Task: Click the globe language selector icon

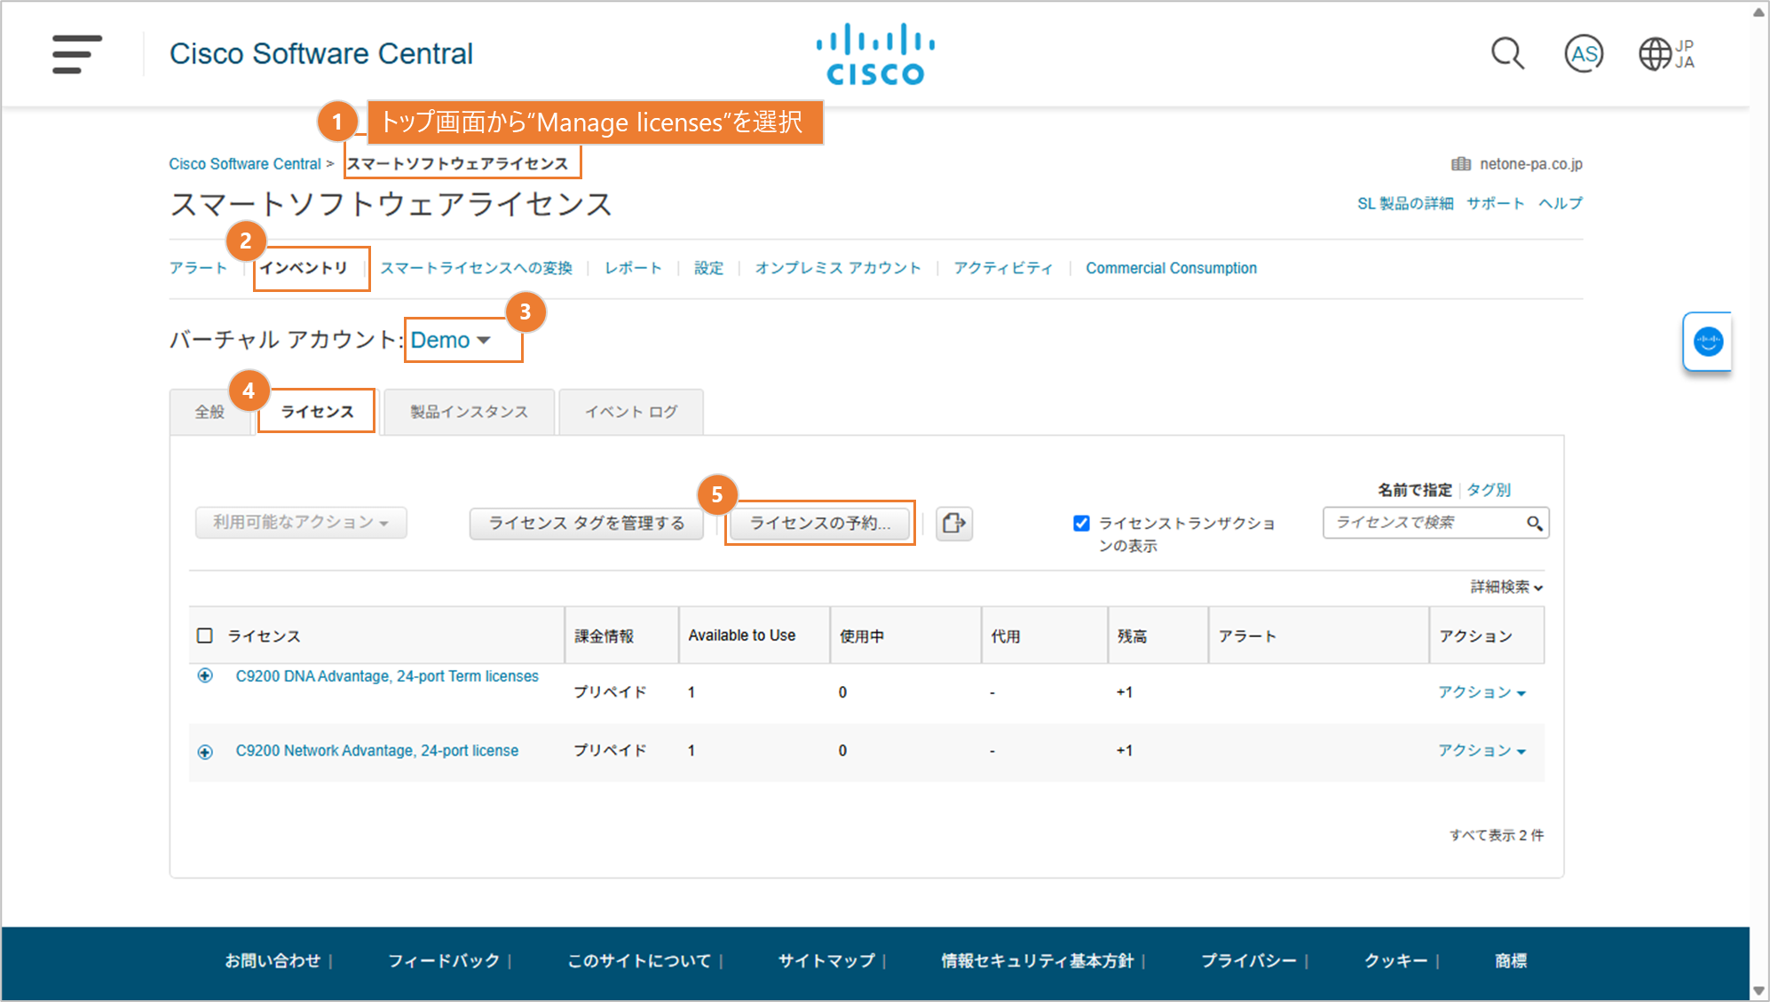Action: click(1655, 54)
